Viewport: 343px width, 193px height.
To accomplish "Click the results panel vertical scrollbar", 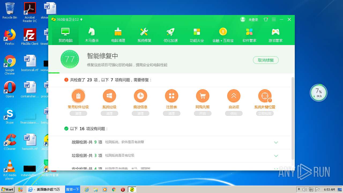I will click(x=293, y=118).
